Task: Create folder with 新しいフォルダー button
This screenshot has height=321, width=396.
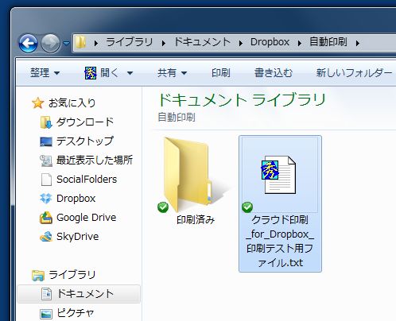Action: pos(354,73)
